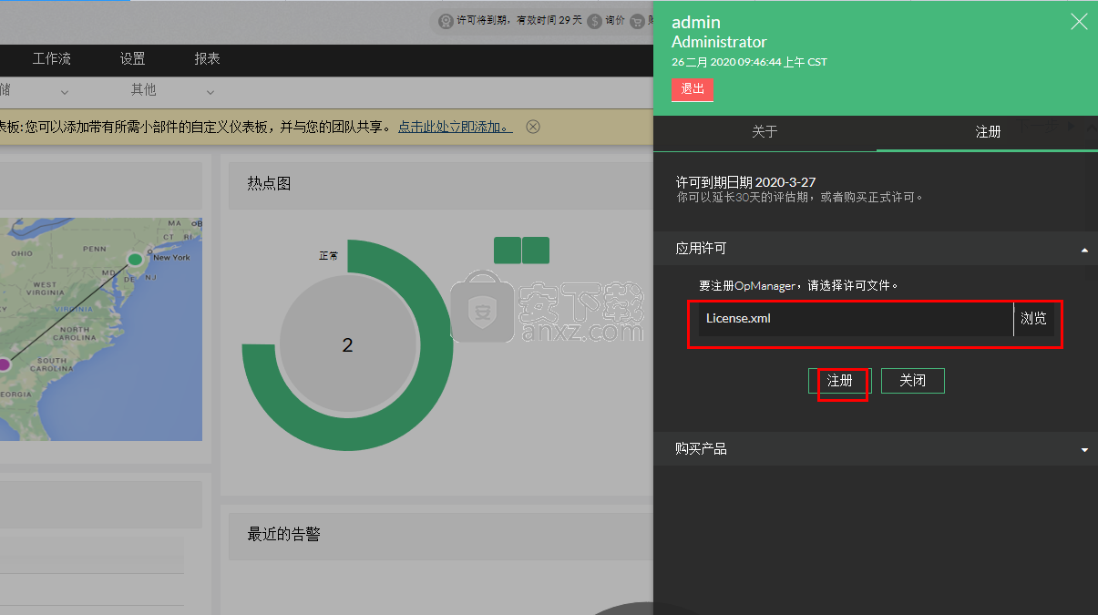This screenshot has width=1098, height=615.
Task: Click the donut center value 2
Action: point(347,345)
